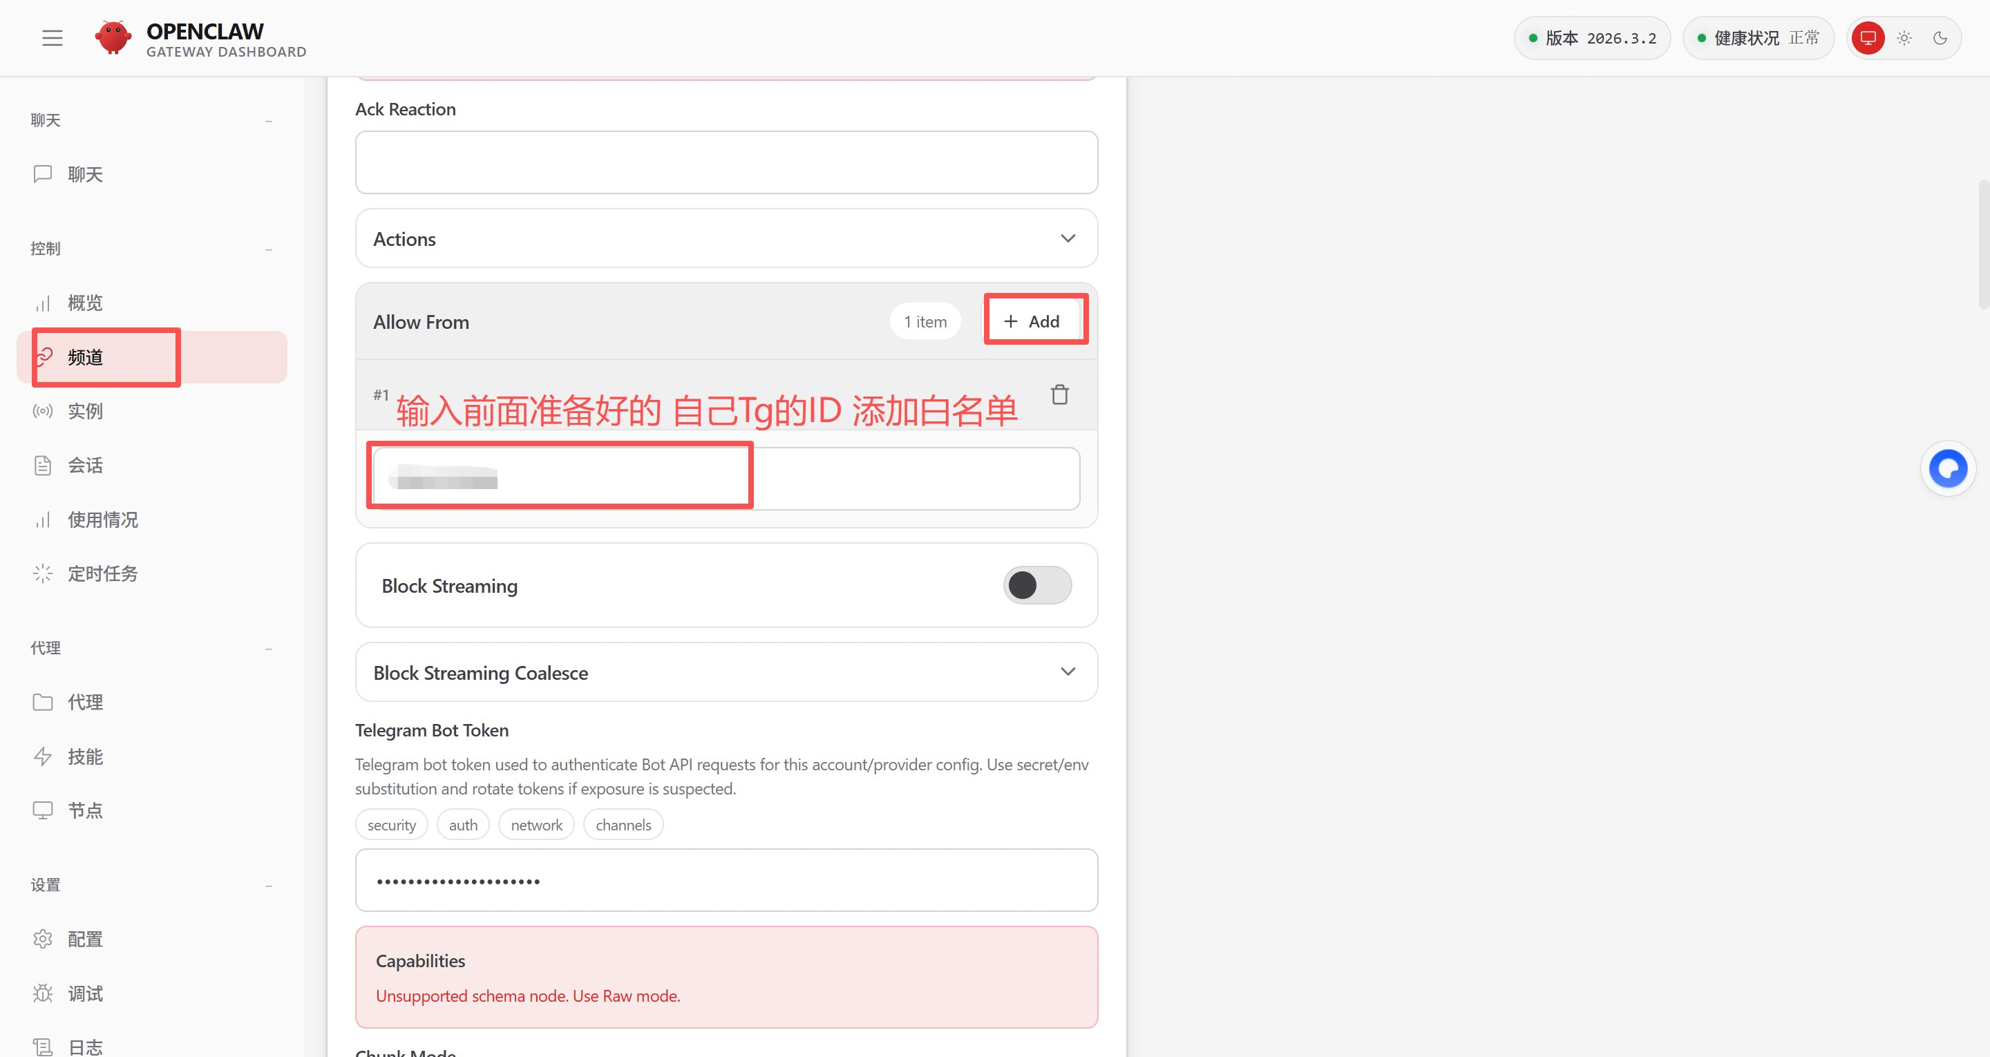Viewport: 1990px width, 1057px height.
Task: Switch to the dark theme moon icon
Action: click(1940, 38)
